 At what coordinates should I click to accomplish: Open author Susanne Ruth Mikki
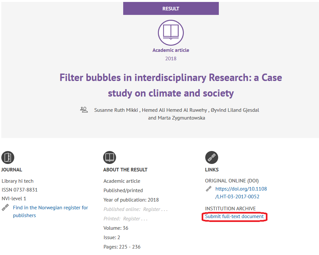click(116, 110)
